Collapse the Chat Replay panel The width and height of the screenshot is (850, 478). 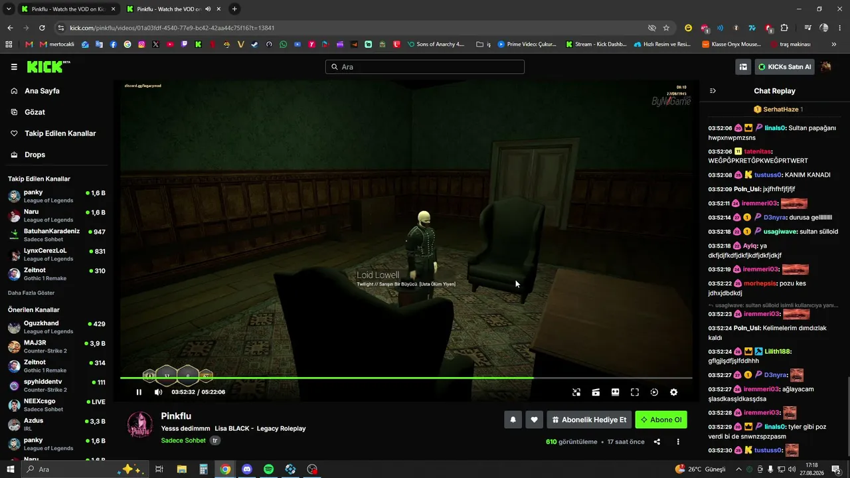click(x=713, y=91)
